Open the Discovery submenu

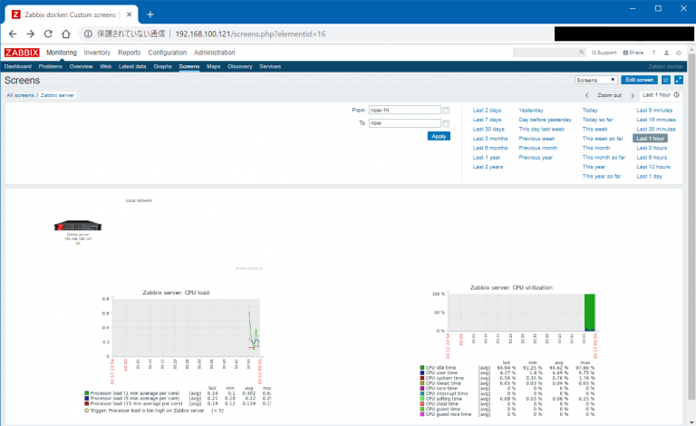(239, 66)
